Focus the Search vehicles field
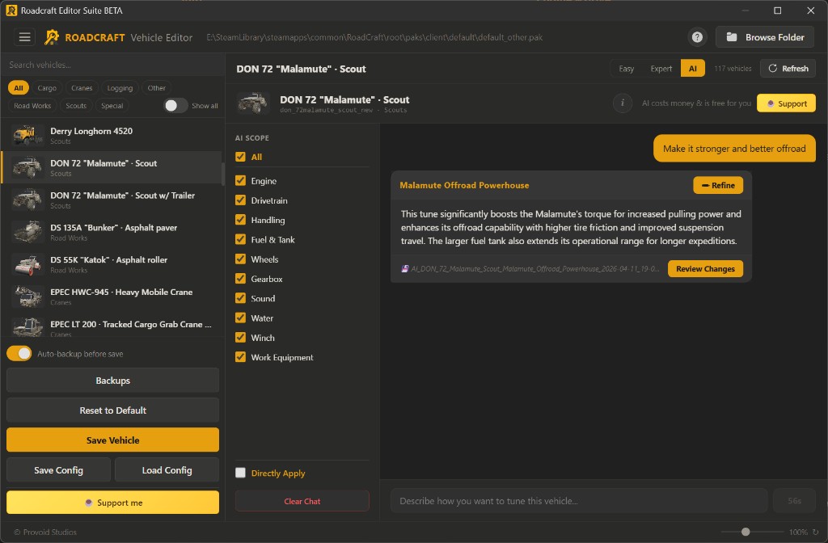Image resolution: width=828 pixels, height=543 pixels. [113, 65]
